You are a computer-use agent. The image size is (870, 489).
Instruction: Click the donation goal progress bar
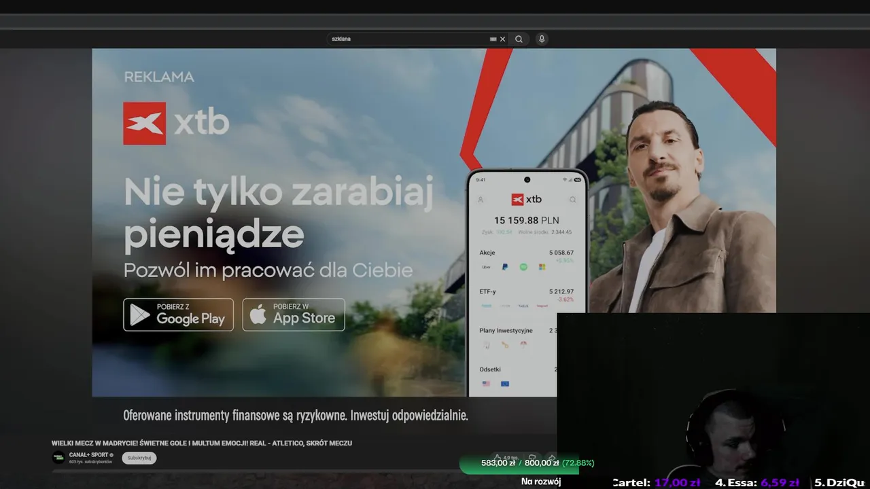[519, 463]
